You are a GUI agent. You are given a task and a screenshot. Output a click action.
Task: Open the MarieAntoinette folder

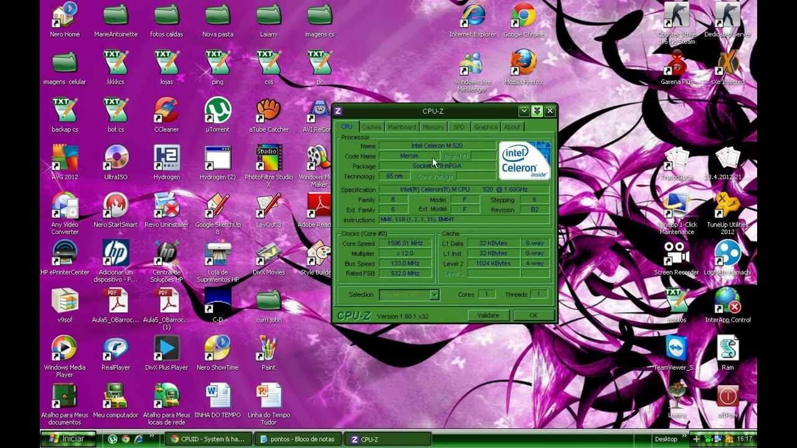pyautogui.click(x=116, y=21)
